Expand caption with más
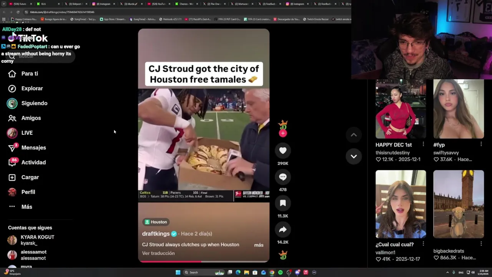 [259, 245]
